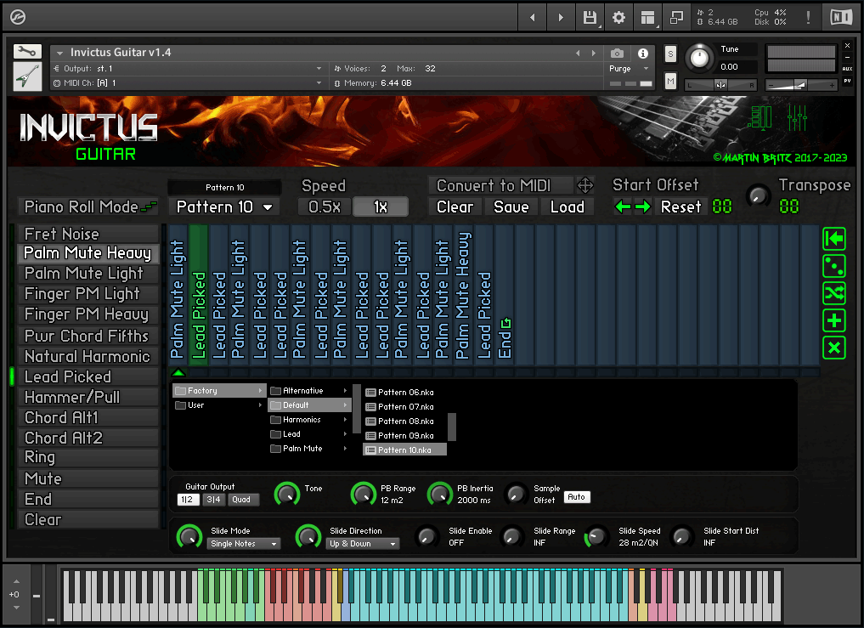Screen dimensions: 864x628
Task: Click the End step column in sequencer
Action: 504,294
